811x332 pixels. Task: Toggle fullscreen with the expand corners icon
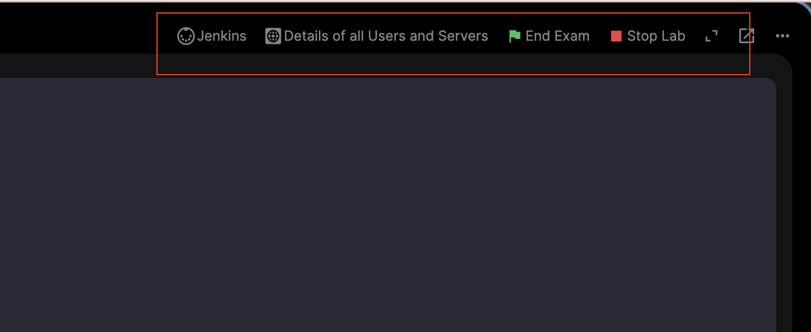pyautogui.click(x=711, y=36)
